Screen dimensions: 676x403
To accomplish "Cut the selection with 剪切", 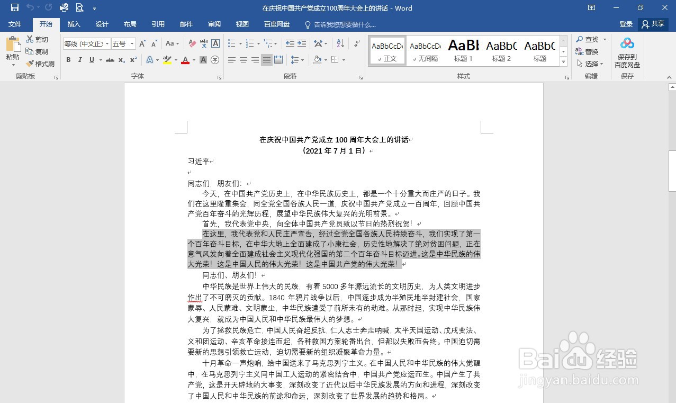I will tap(37, 40).
